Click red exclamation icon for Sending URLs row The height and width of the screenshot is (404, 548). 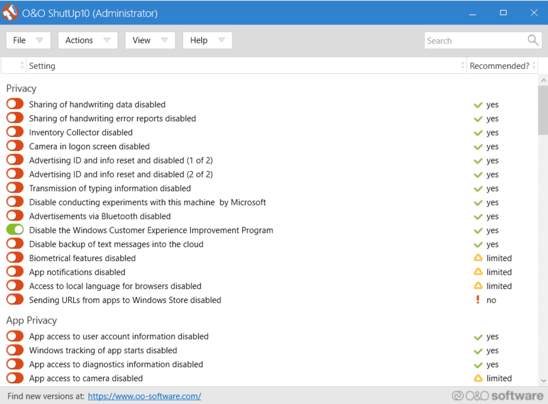click(478, 300)
